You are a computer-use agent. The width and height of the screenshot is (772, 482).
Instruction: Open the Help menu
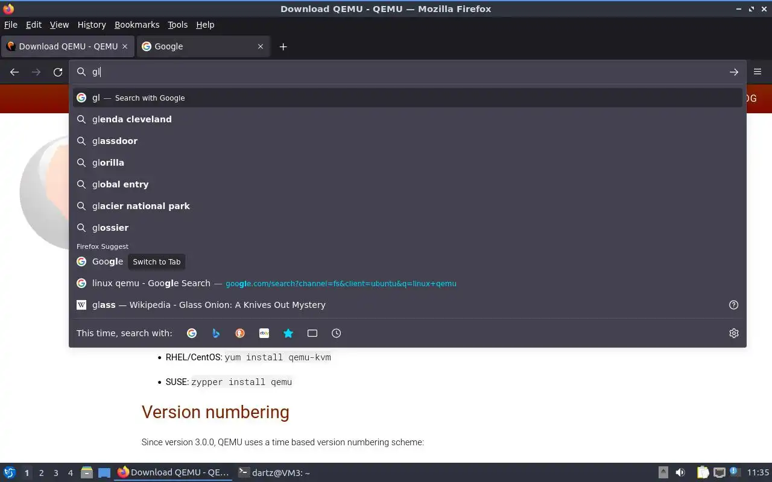[x=205, y=25]
